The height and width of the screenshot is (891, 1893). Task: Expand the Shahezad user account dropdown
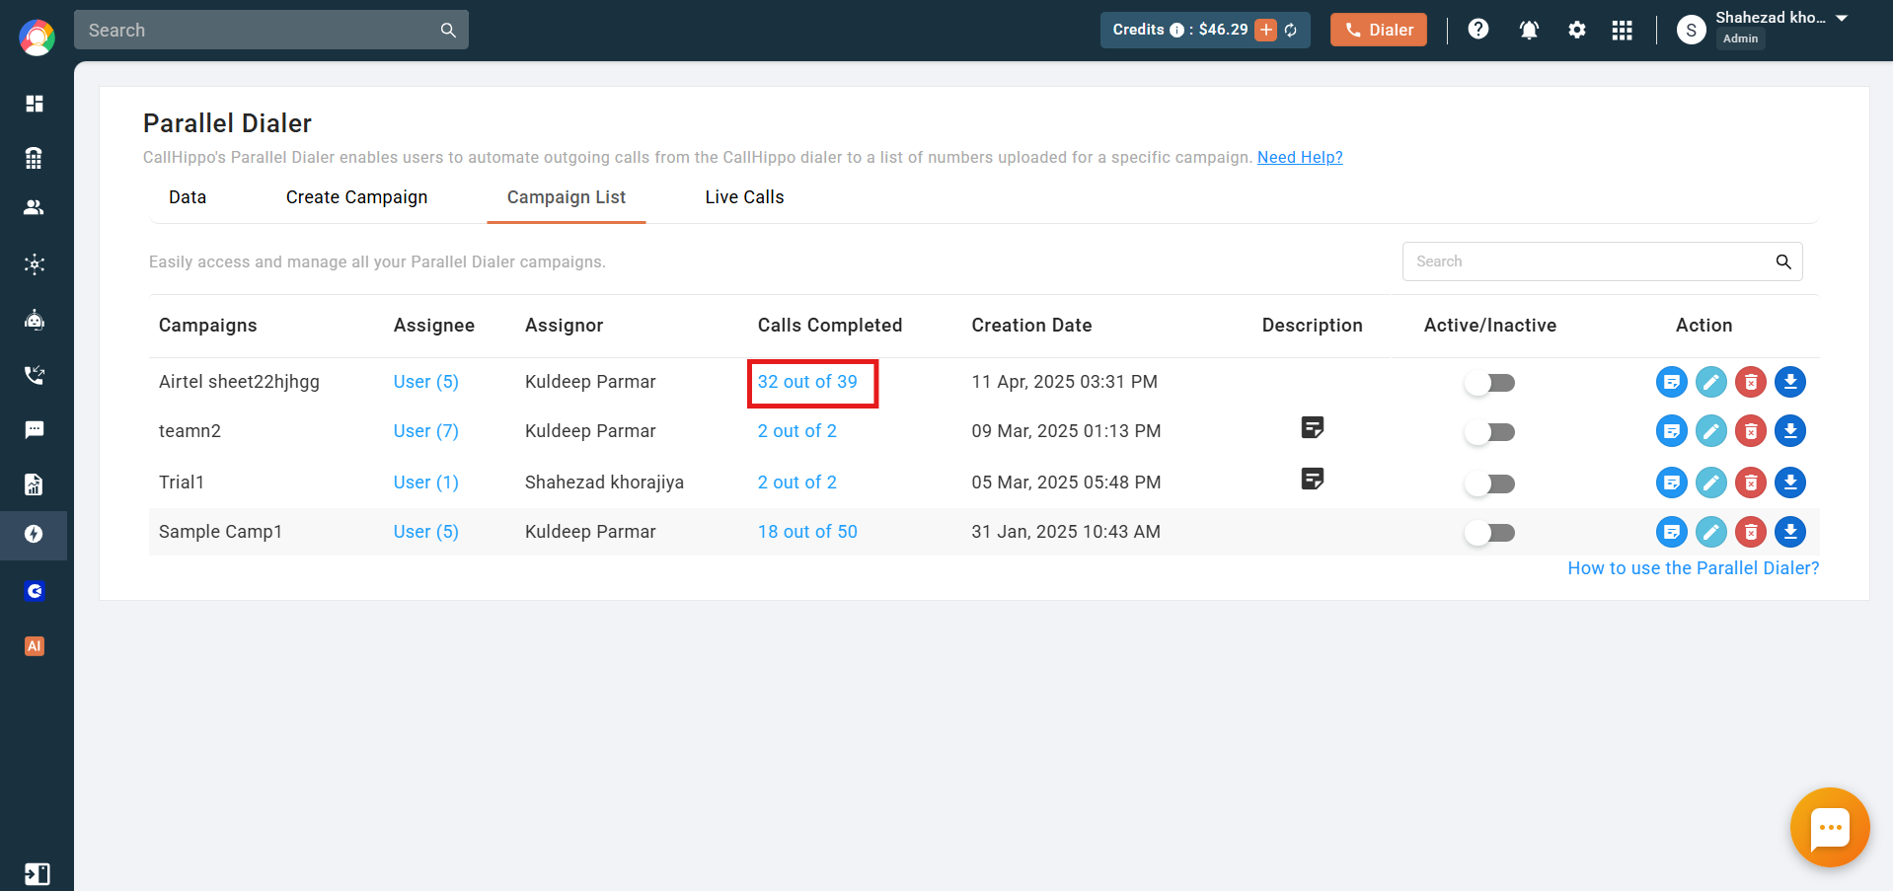tap(1842, 19)
